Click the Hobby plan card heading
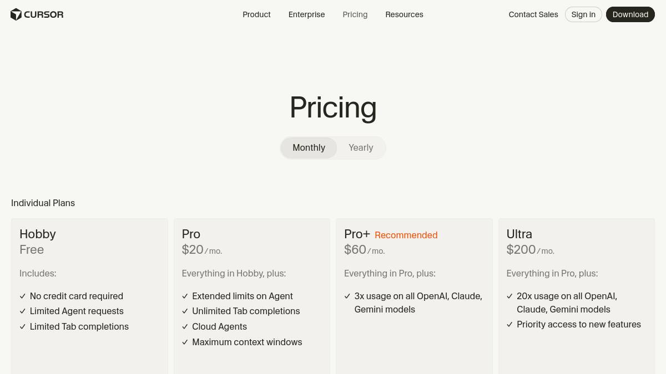Screen dimensions: 666x374 click(x=38, y=234)
